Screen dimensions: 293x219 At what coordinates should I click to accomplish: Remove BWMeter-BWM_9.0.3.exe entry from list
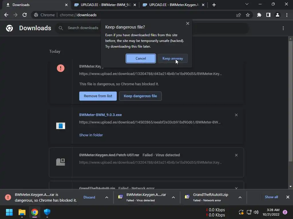click(x=236, y=115)
